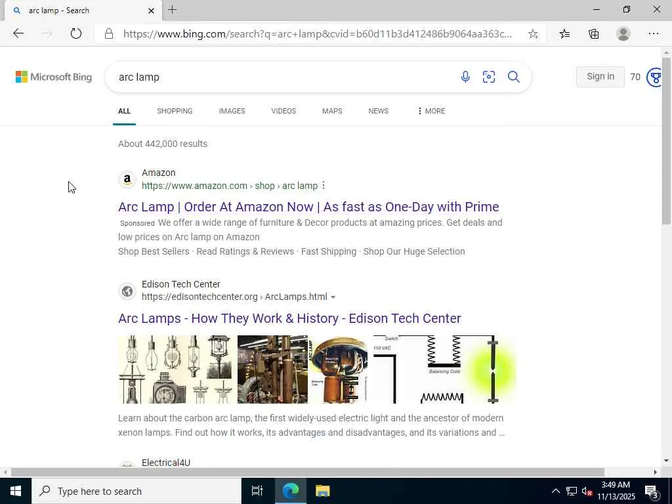Click the Sign in button
This screenshot has height=504, width=672.
click(600, 77)
